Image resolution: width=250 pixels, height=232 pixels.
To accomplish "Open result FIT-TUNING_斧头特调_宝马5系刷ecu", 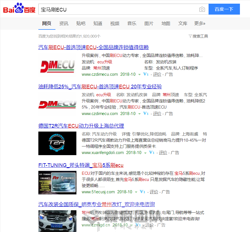I will click(81, 165).
